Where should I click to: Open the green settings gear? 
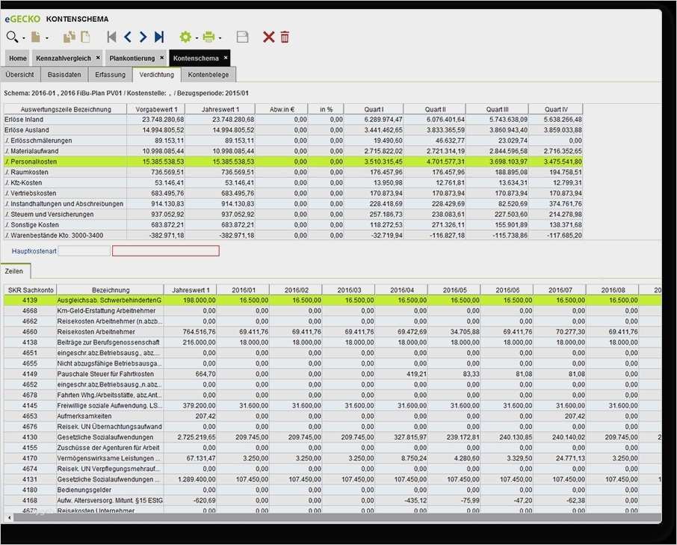point(185,36)
